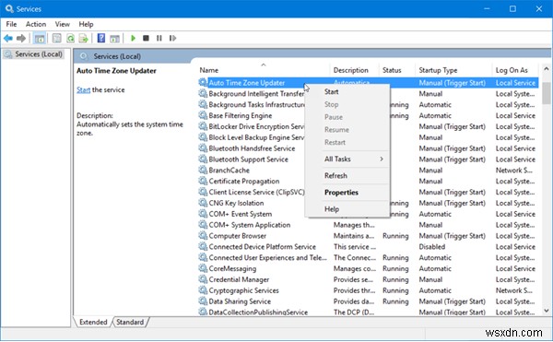Screen dimensions: 553x342
Task: Select Client License Service (ClipSVC)
Action: (368, 192)
